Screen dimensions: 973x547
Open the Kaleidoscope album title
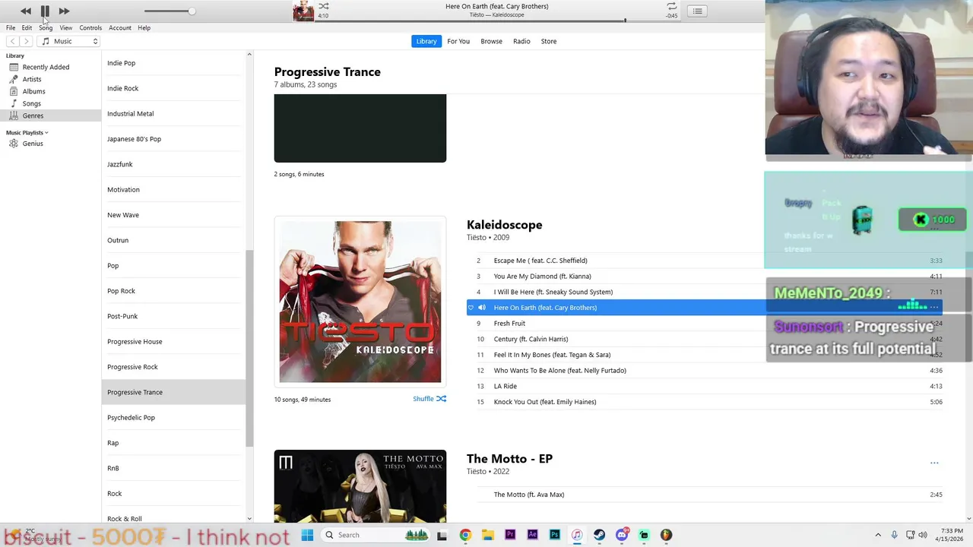point(504,225)
